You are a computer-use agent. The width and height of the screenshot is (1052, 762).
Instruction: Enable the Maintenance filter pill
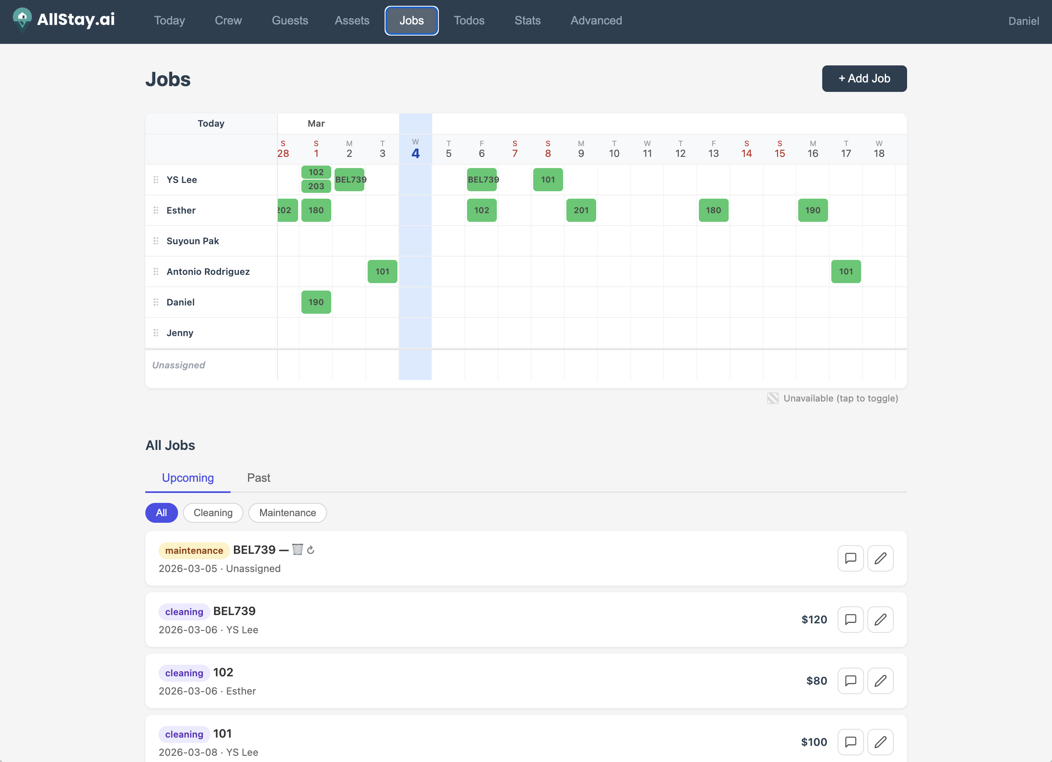287,513
